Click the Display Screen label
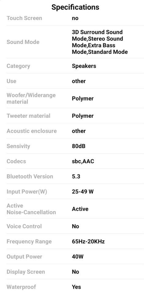Image resolution: width=144 pixels, height=292 pixels. coord(26,271)
